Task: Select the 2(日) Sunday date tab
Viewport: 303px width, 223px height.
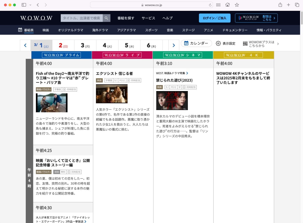Action: 63,45
